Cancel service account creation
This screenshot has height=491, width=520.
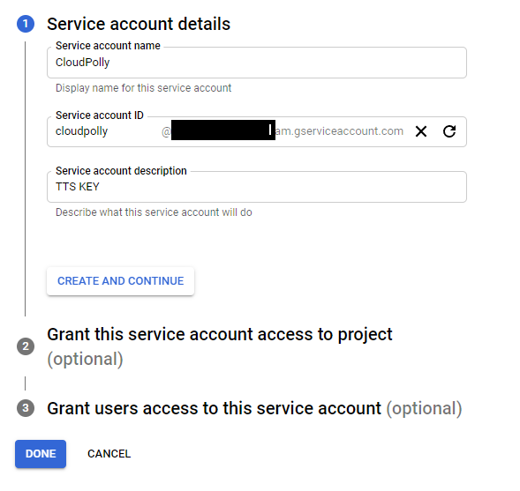tap(109, 454)
